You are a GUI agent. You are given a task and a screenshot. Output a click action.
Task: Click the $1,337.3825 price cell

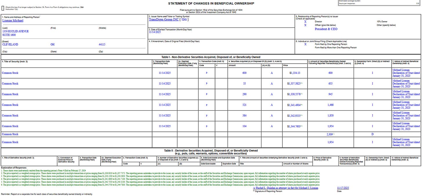pos(295,84)
